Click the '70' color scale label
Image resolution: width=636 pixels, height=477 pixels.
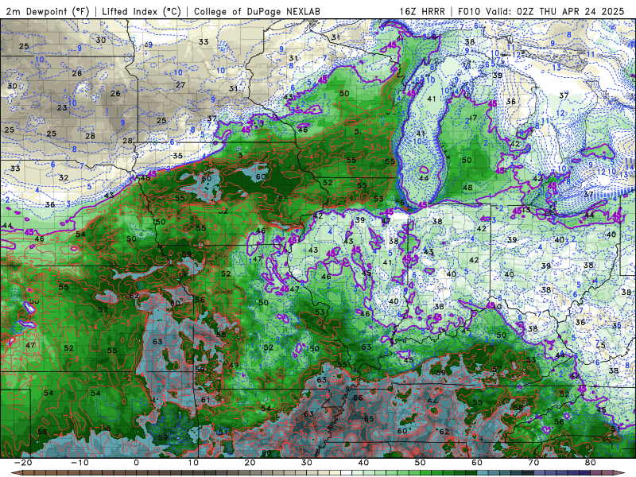coord(533,463)
